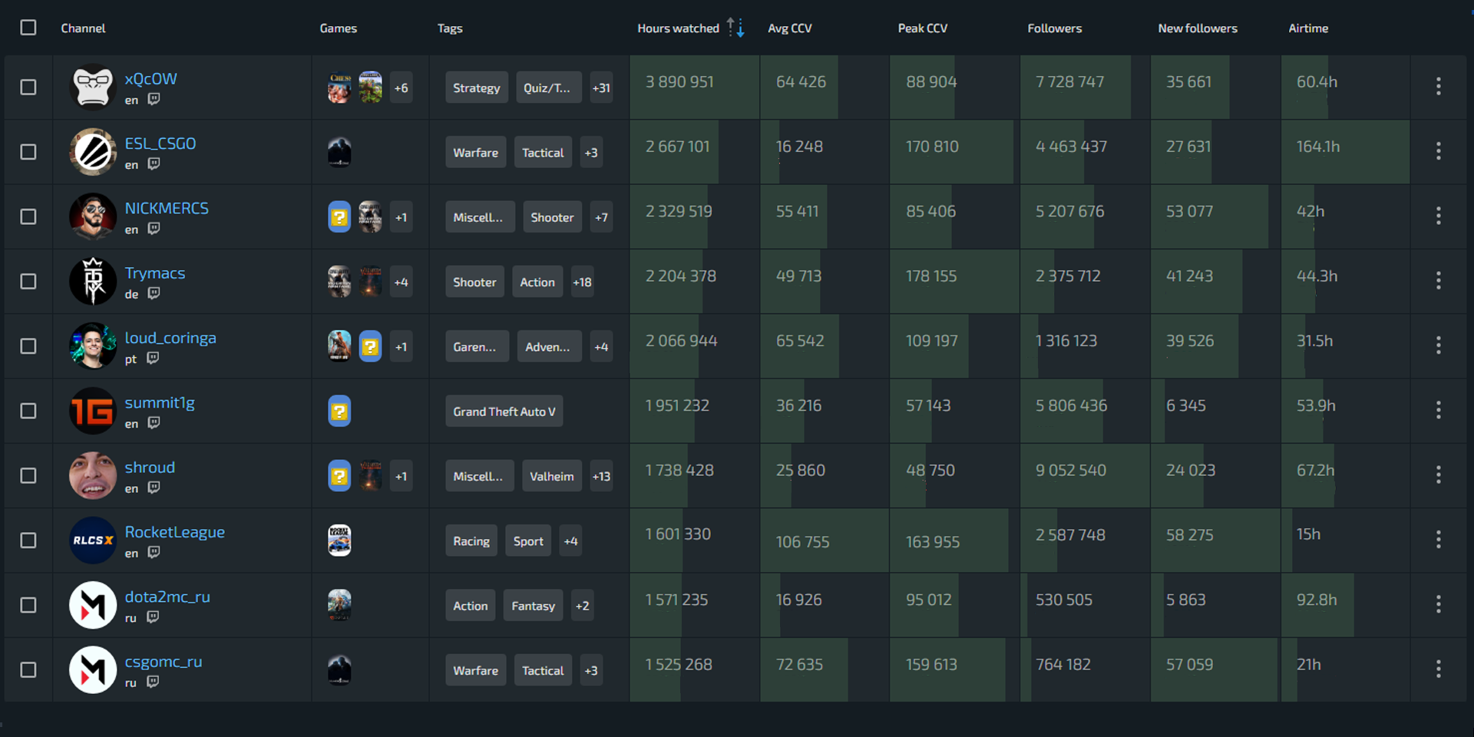Toggle the Hours watched sort arrows
Image resolution: width=1474 pixels, height=737 pixels.
pos(735,28)
